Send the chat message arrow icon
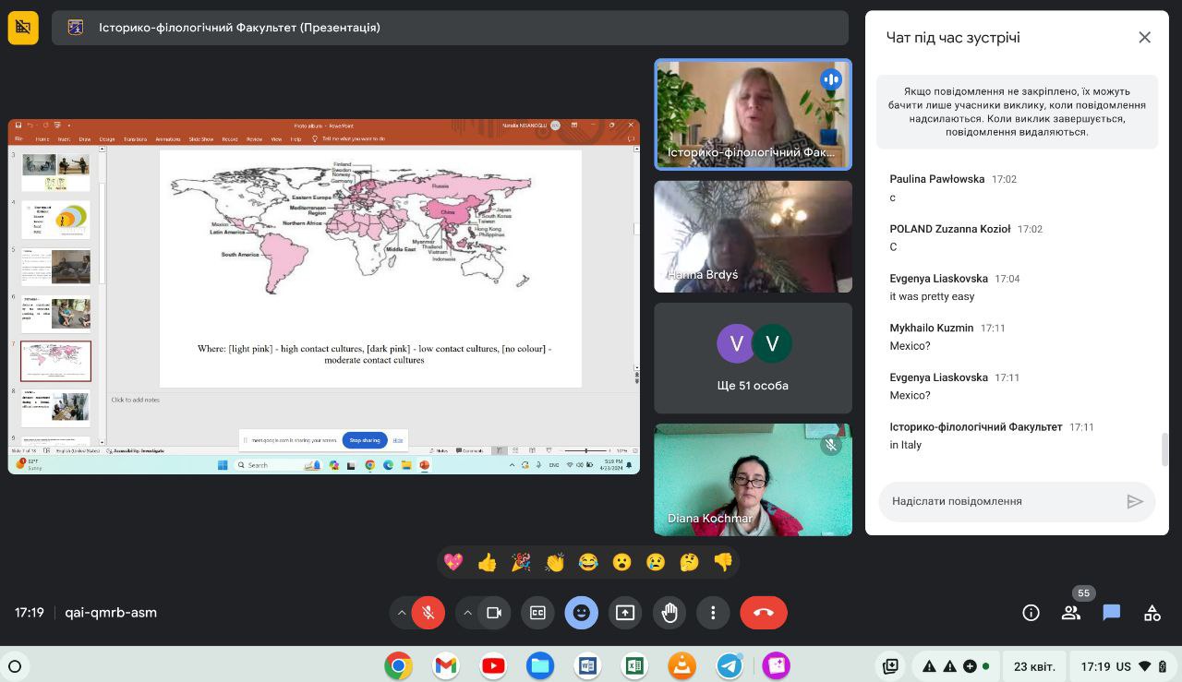Screen dimensions: 1182x682 1135,501
